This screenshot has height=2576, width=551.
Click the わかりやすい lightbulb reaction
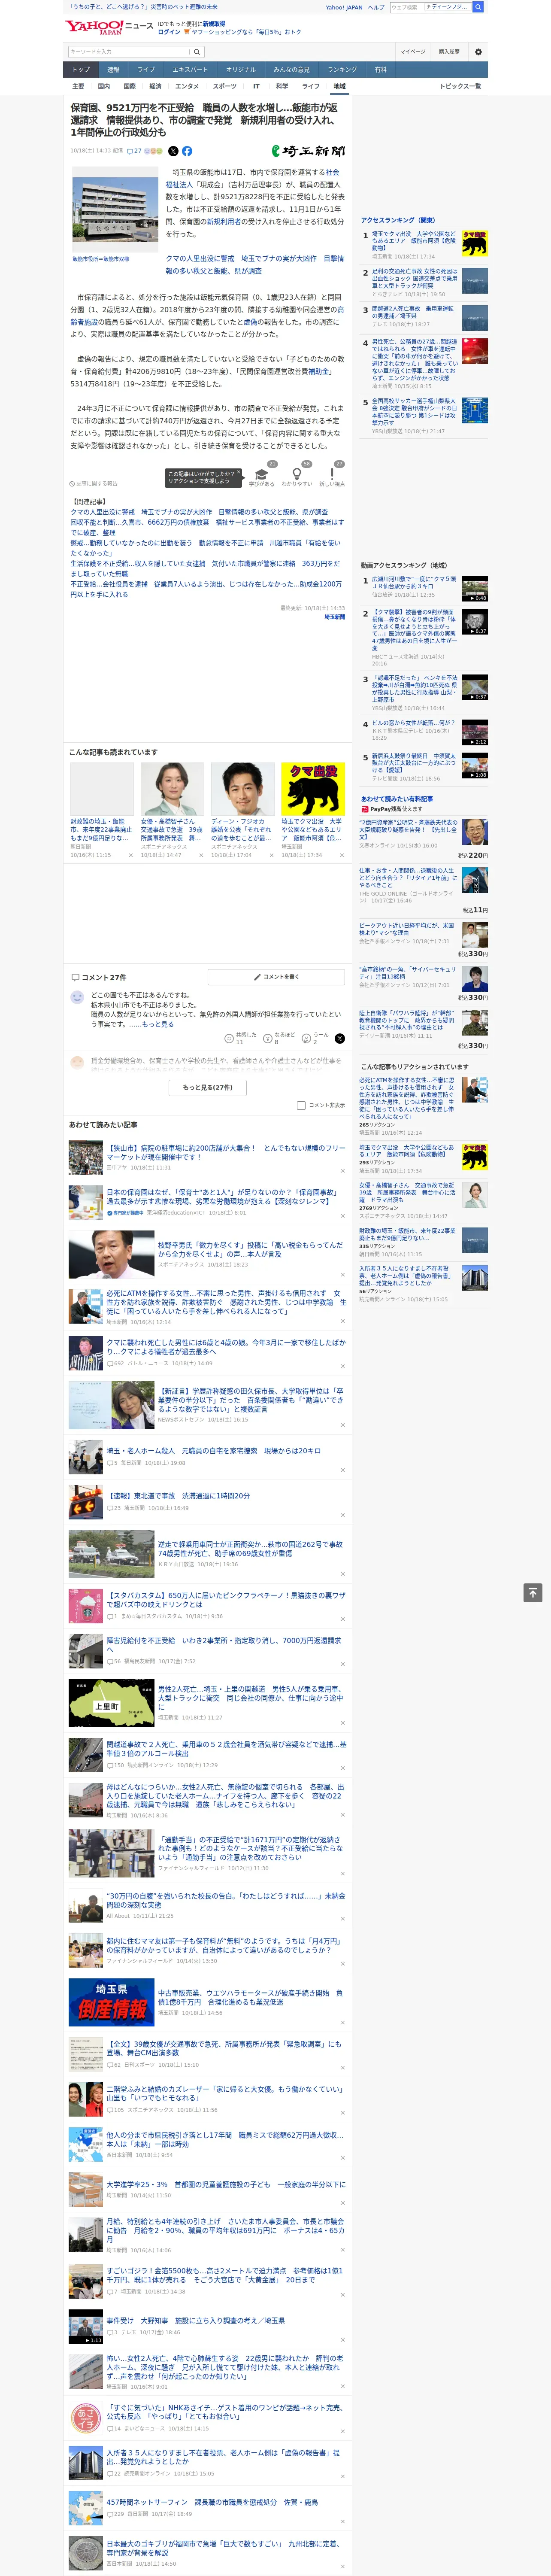pos(297,475)
